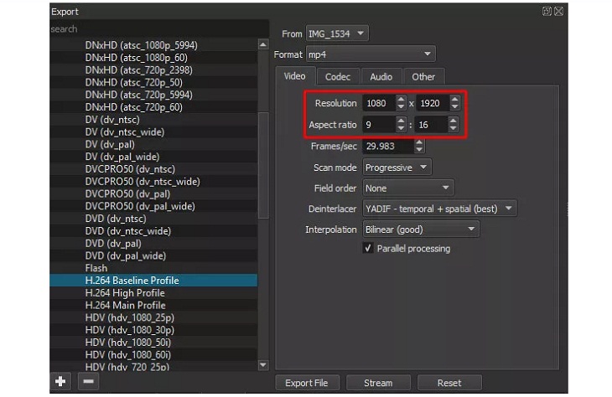Click the Export File button
612x397 pixels.
[308, 383]
